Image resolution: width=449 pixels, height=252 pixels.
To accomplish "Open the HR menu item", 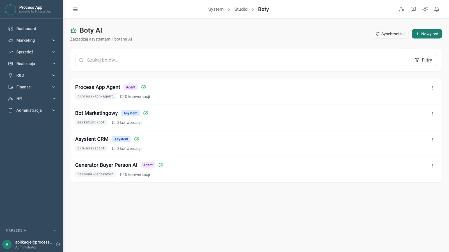I will [x=31, y=99].
